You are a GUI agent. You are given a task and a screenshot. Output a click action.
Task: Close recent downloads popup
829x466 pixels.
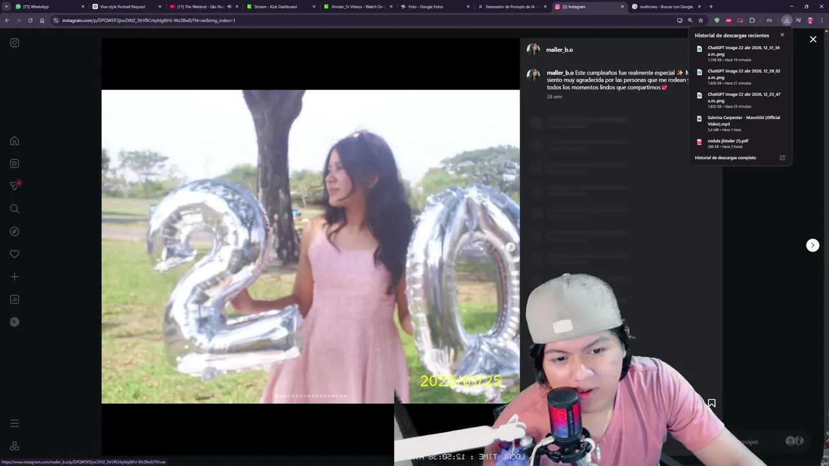[x=782, y=35]
